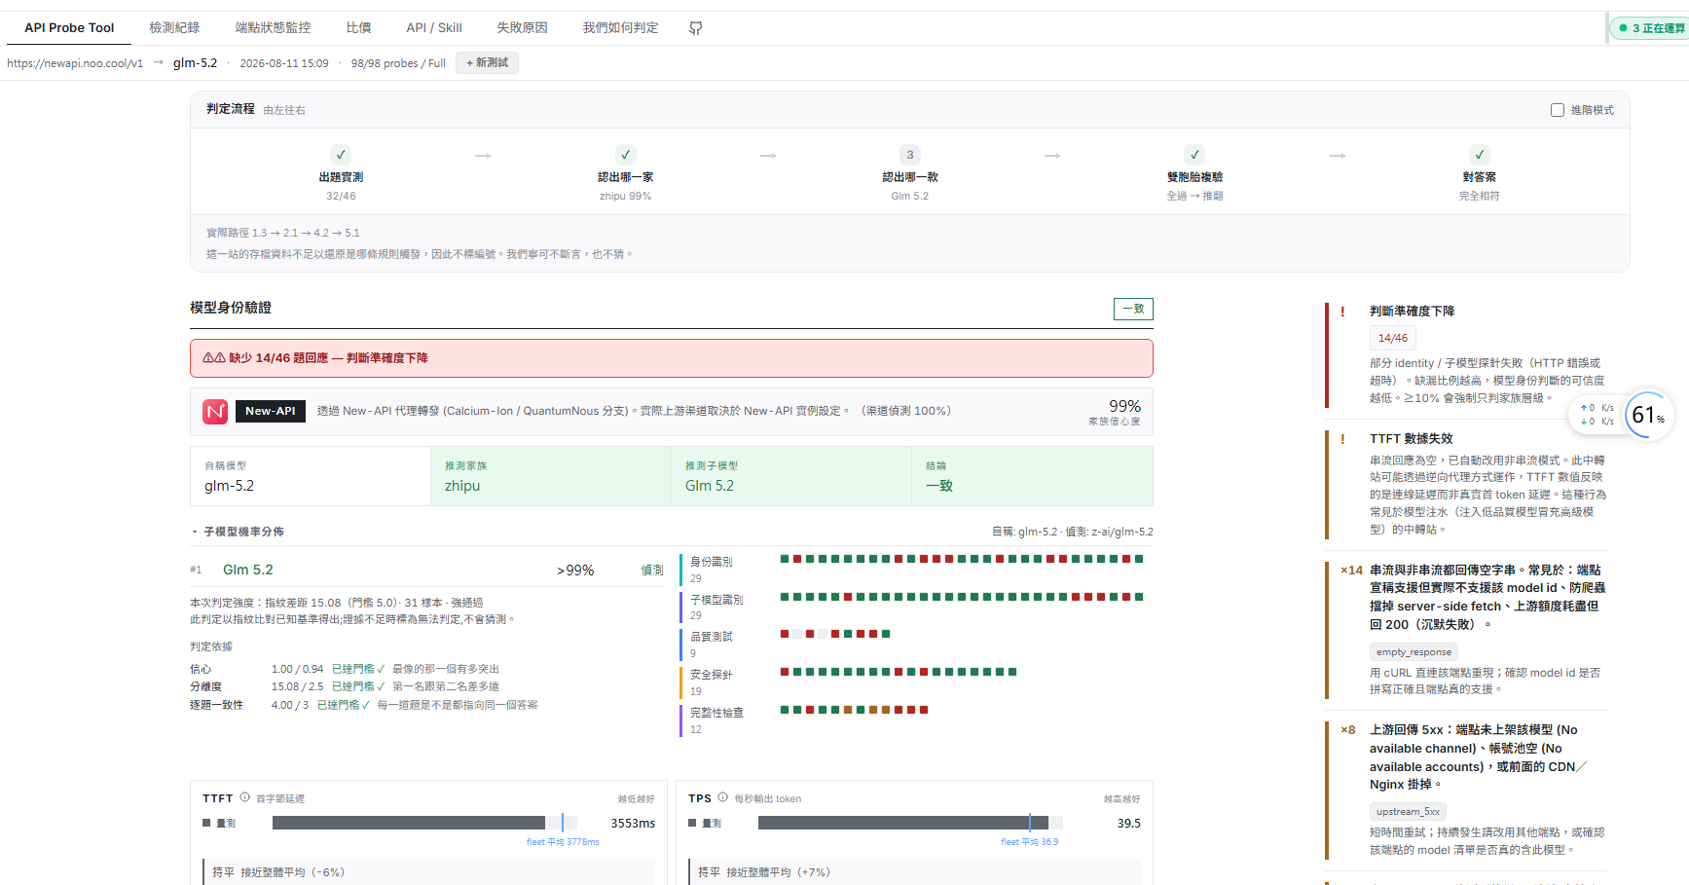Click the 結論 一致 cell
The width and height of the screenshot is (1689, 885).
point(1032,477)
